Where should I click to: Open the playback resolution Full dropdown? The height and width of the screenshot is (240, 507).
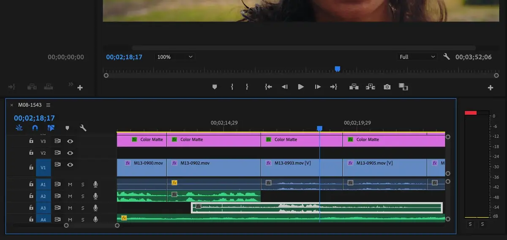417,57
